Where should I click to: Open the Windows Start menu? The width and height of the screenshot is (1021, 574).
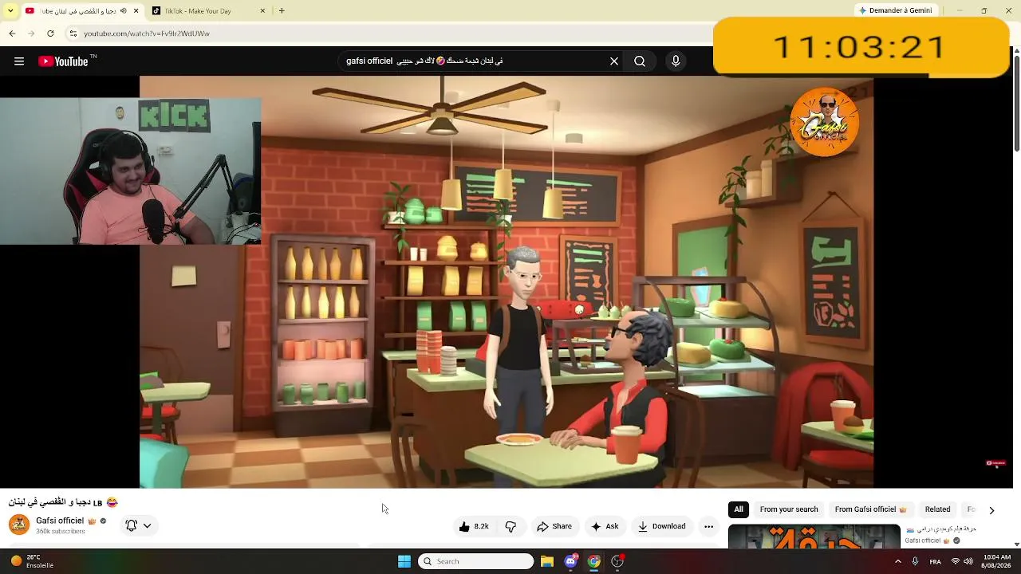click(x=404, y=561)
